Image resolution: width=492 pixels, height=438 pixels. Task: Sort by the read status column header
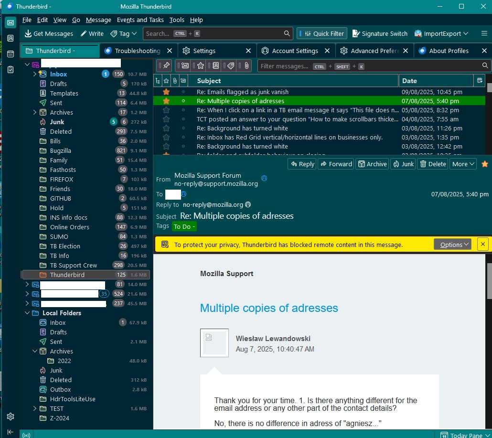click(x=183, y=81)
